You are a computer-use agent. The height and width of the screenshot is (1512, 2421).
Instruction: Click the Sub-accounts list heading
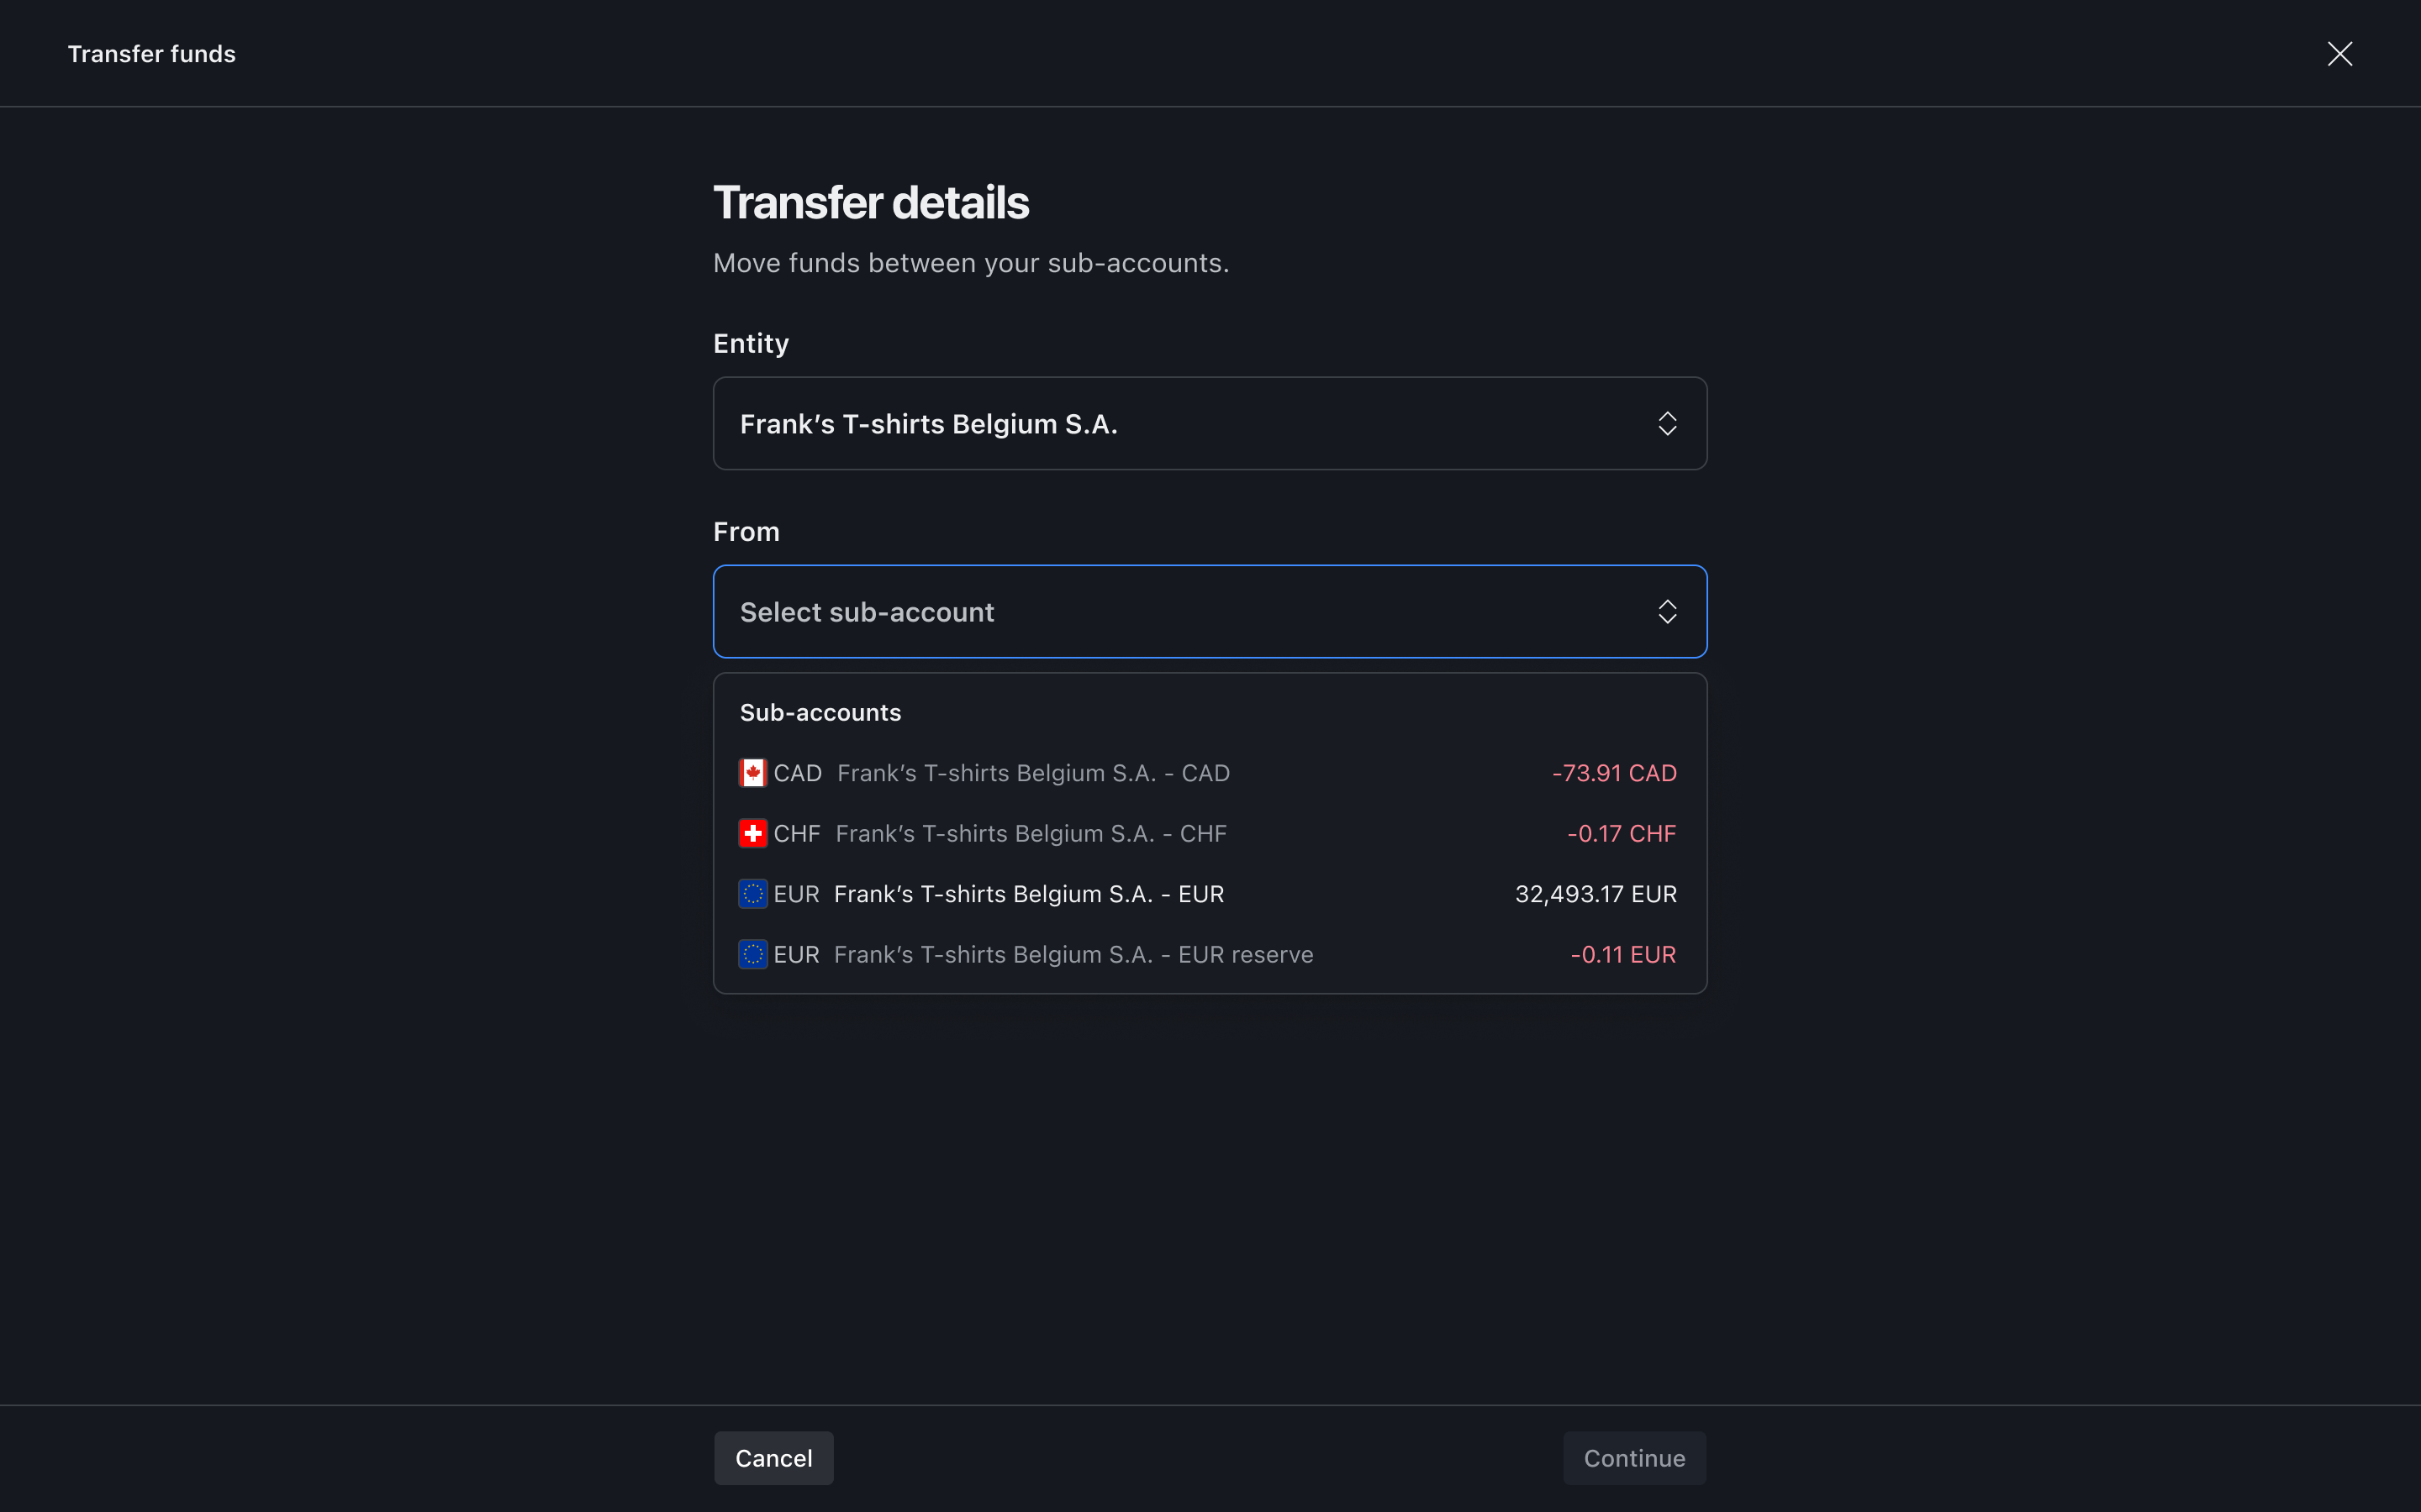(x=820, y=712)
